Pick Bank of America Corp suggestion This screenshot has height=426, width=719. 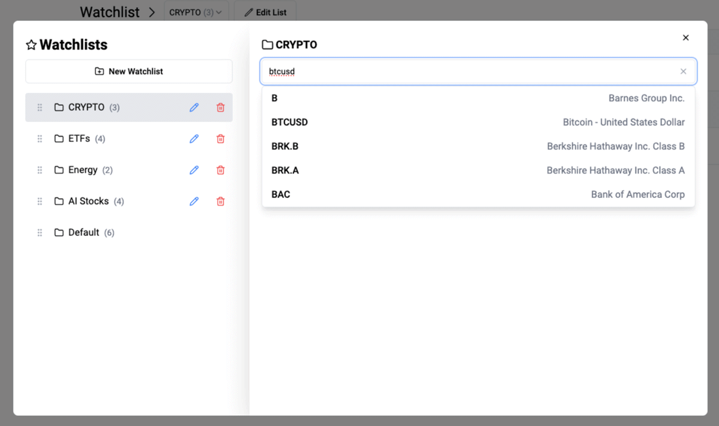(x=478, y=194)
